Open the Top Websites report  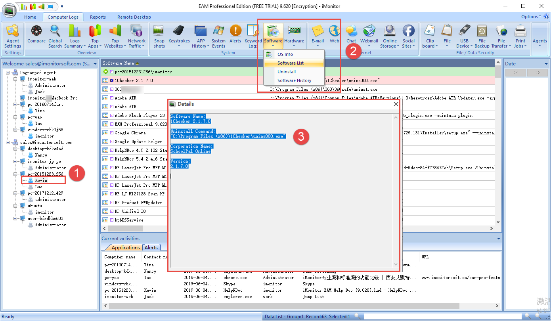(115, 36)
